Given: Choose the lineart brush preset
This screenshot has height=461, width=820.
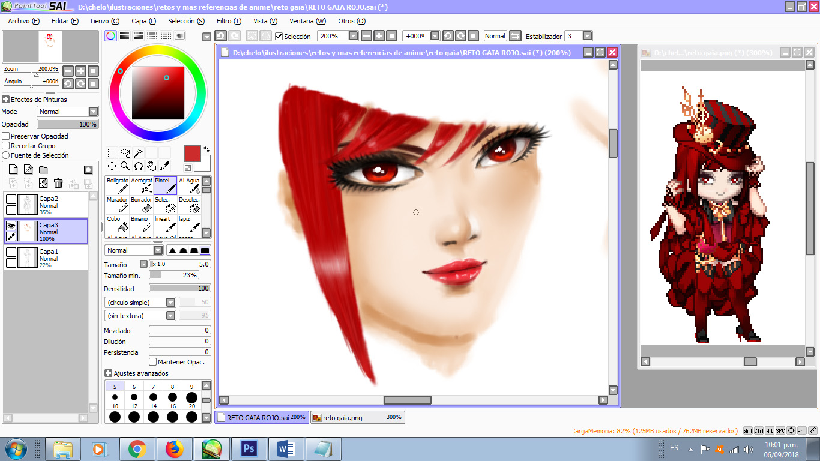Looking at the screenshot, I should (165, 224).
